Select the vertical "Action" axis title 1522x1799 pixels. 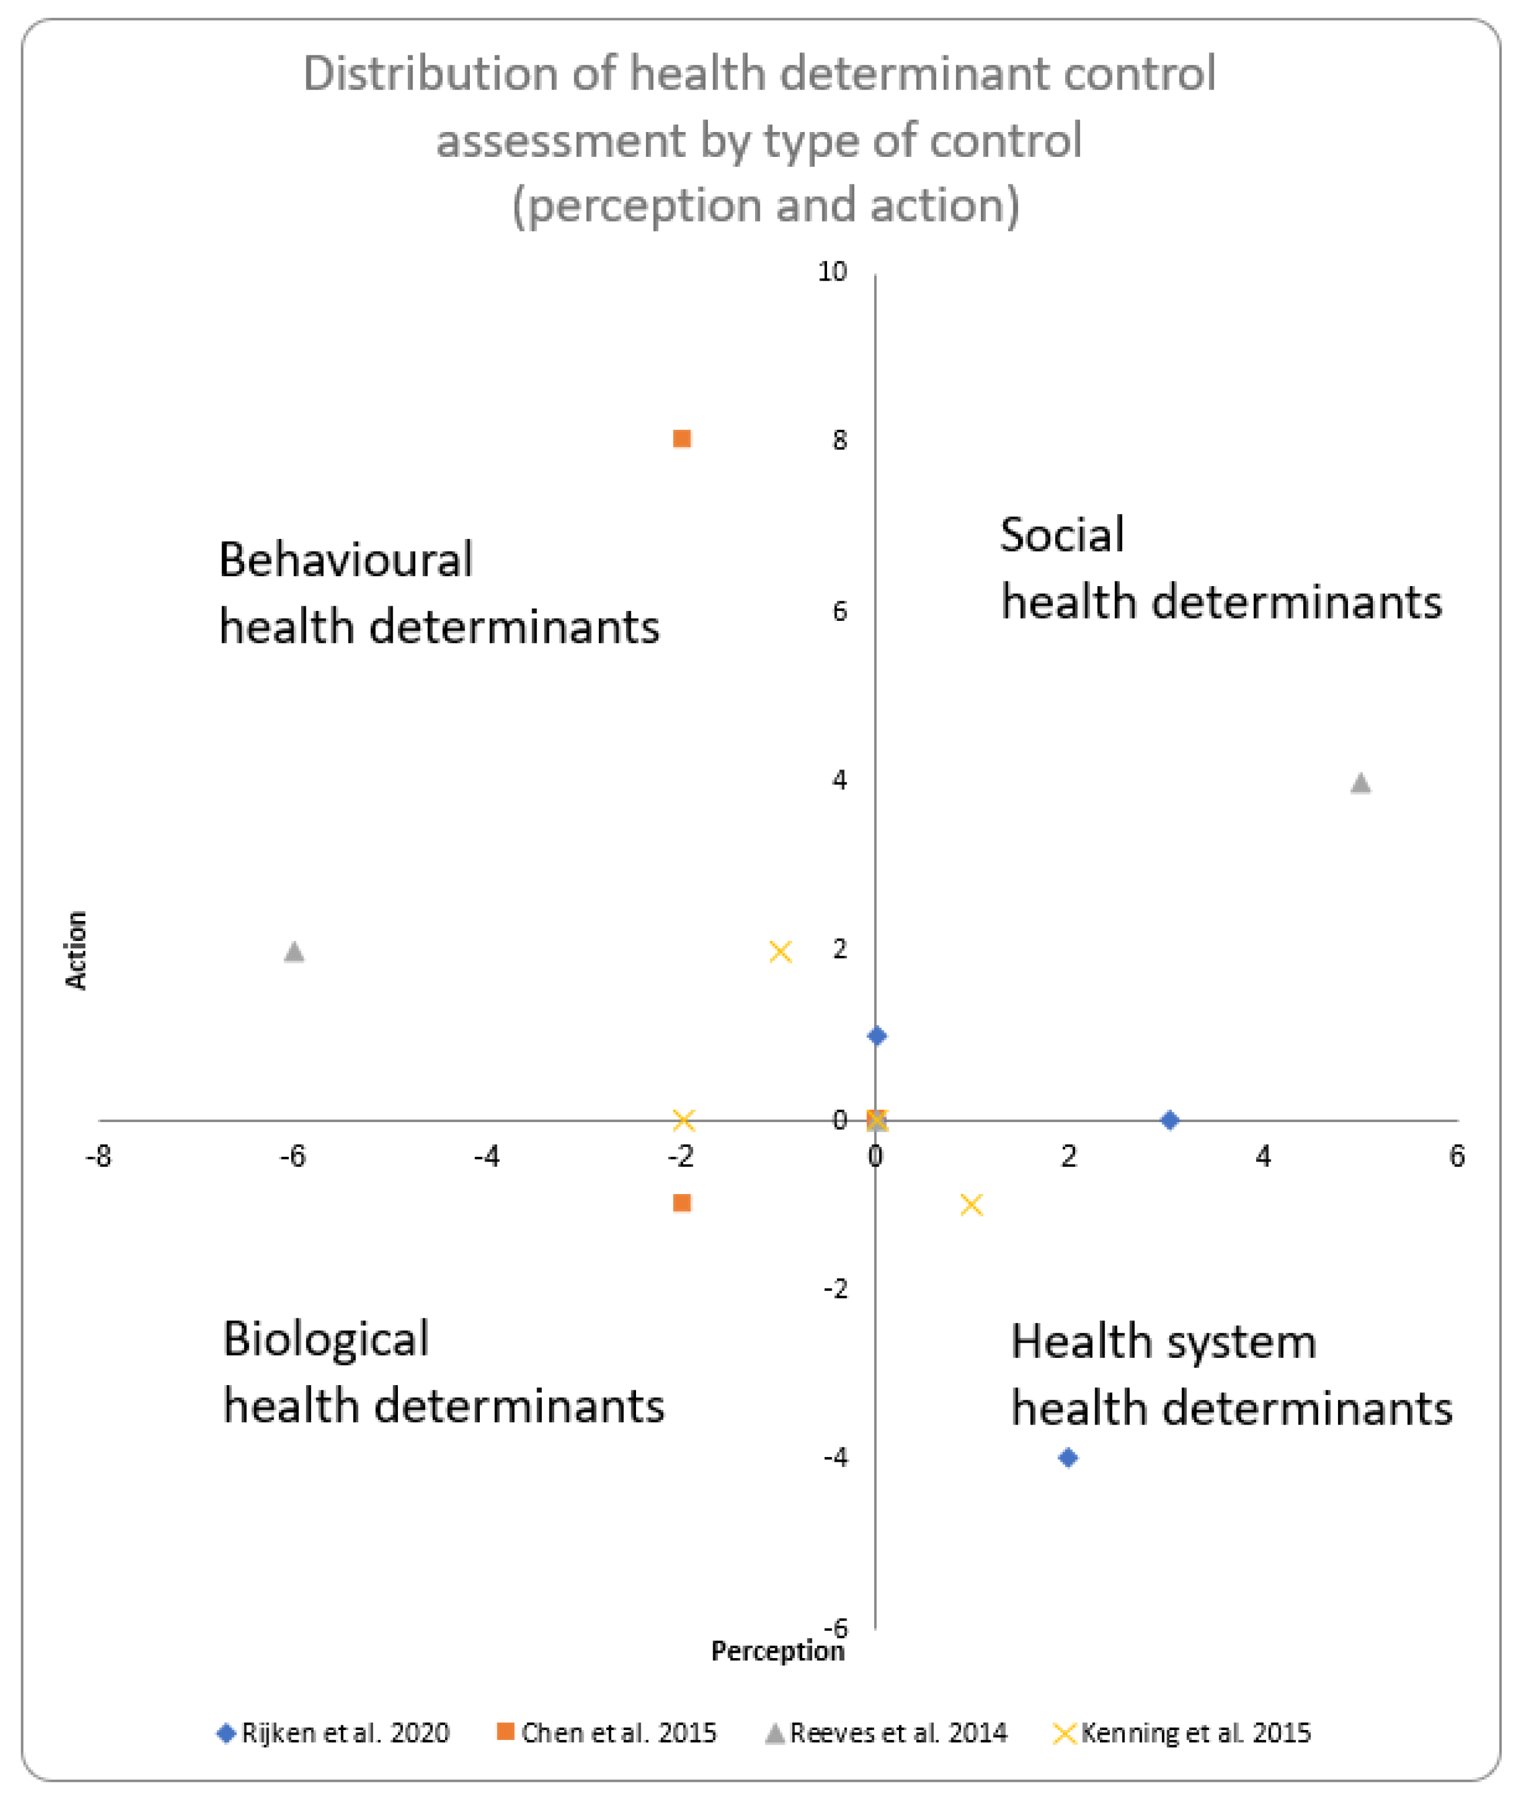coord(77,949)
